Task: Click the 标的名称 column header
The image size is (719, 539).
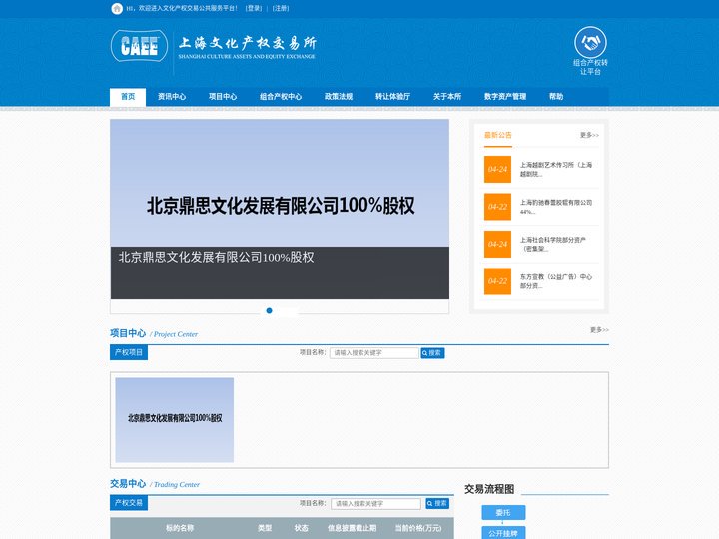Action: 180,528
